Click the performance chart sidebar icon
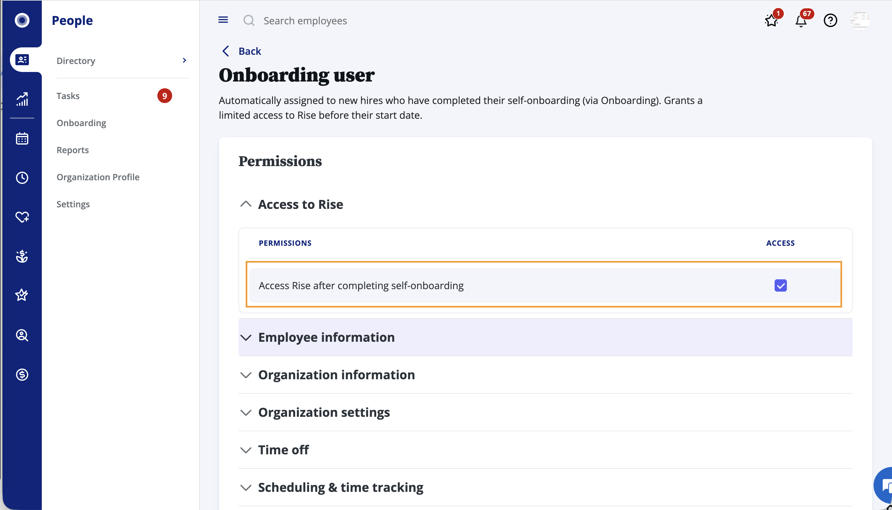The image size is (892, 510). 22,99
